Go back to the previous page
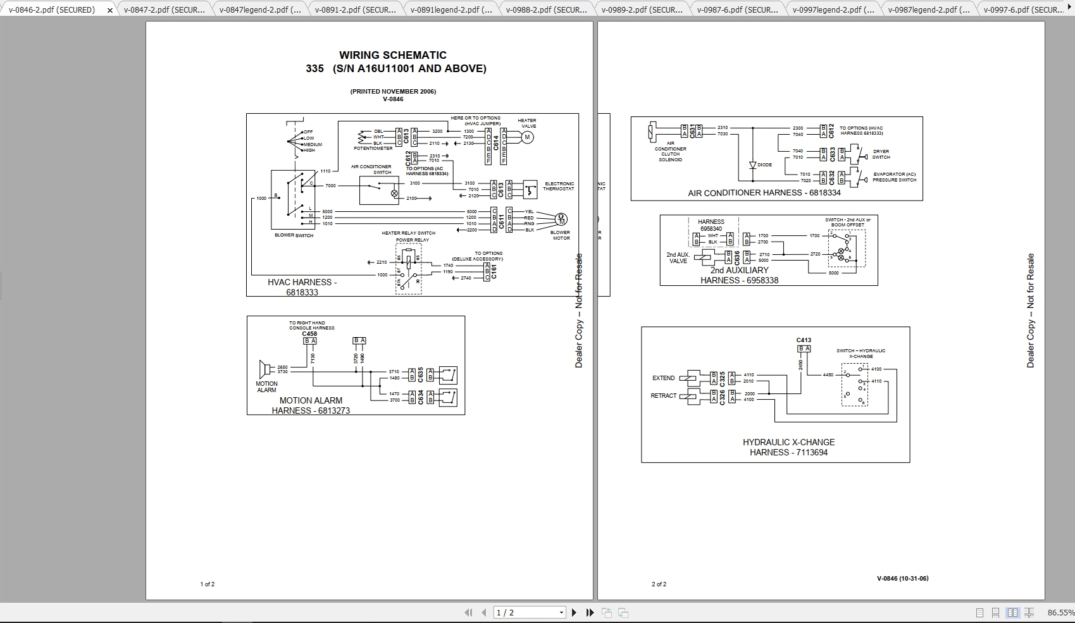The image size is (1075, 623). point(483,612)
